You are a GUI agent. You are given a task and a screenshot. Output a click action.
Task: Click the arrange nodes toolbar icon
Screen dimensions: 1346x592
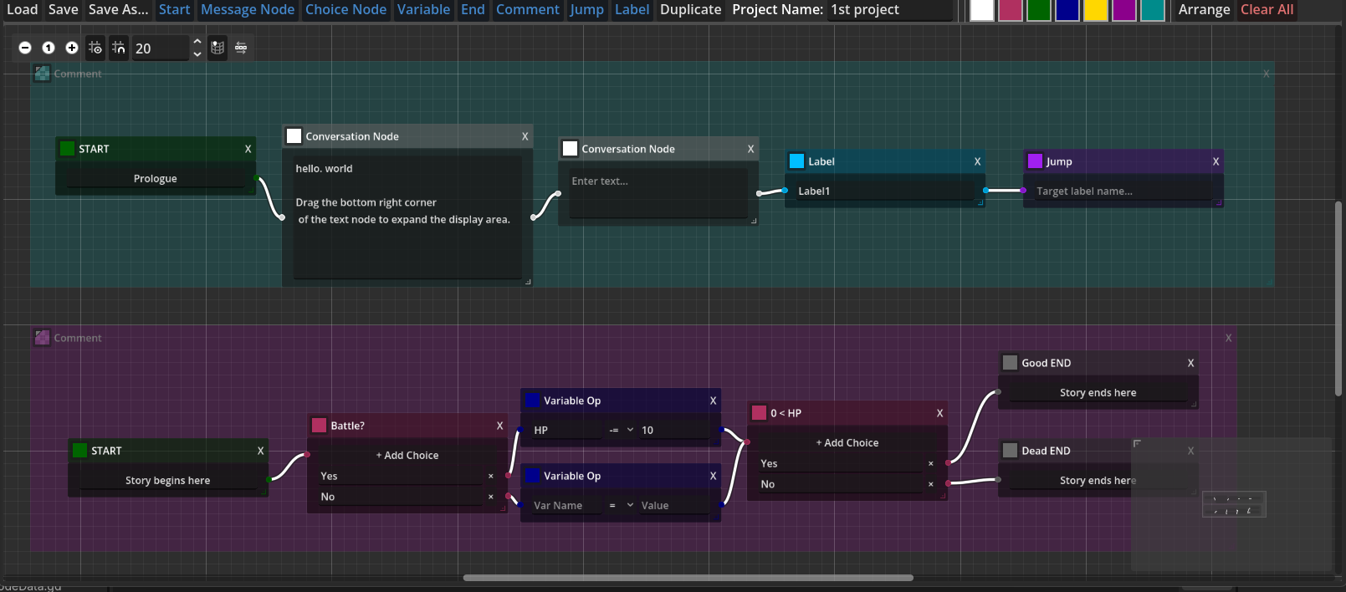(x=241, y=48)
